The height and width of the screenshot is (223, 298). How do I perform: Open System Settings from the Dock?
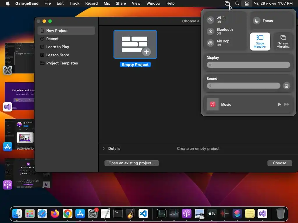click(93, 214)
